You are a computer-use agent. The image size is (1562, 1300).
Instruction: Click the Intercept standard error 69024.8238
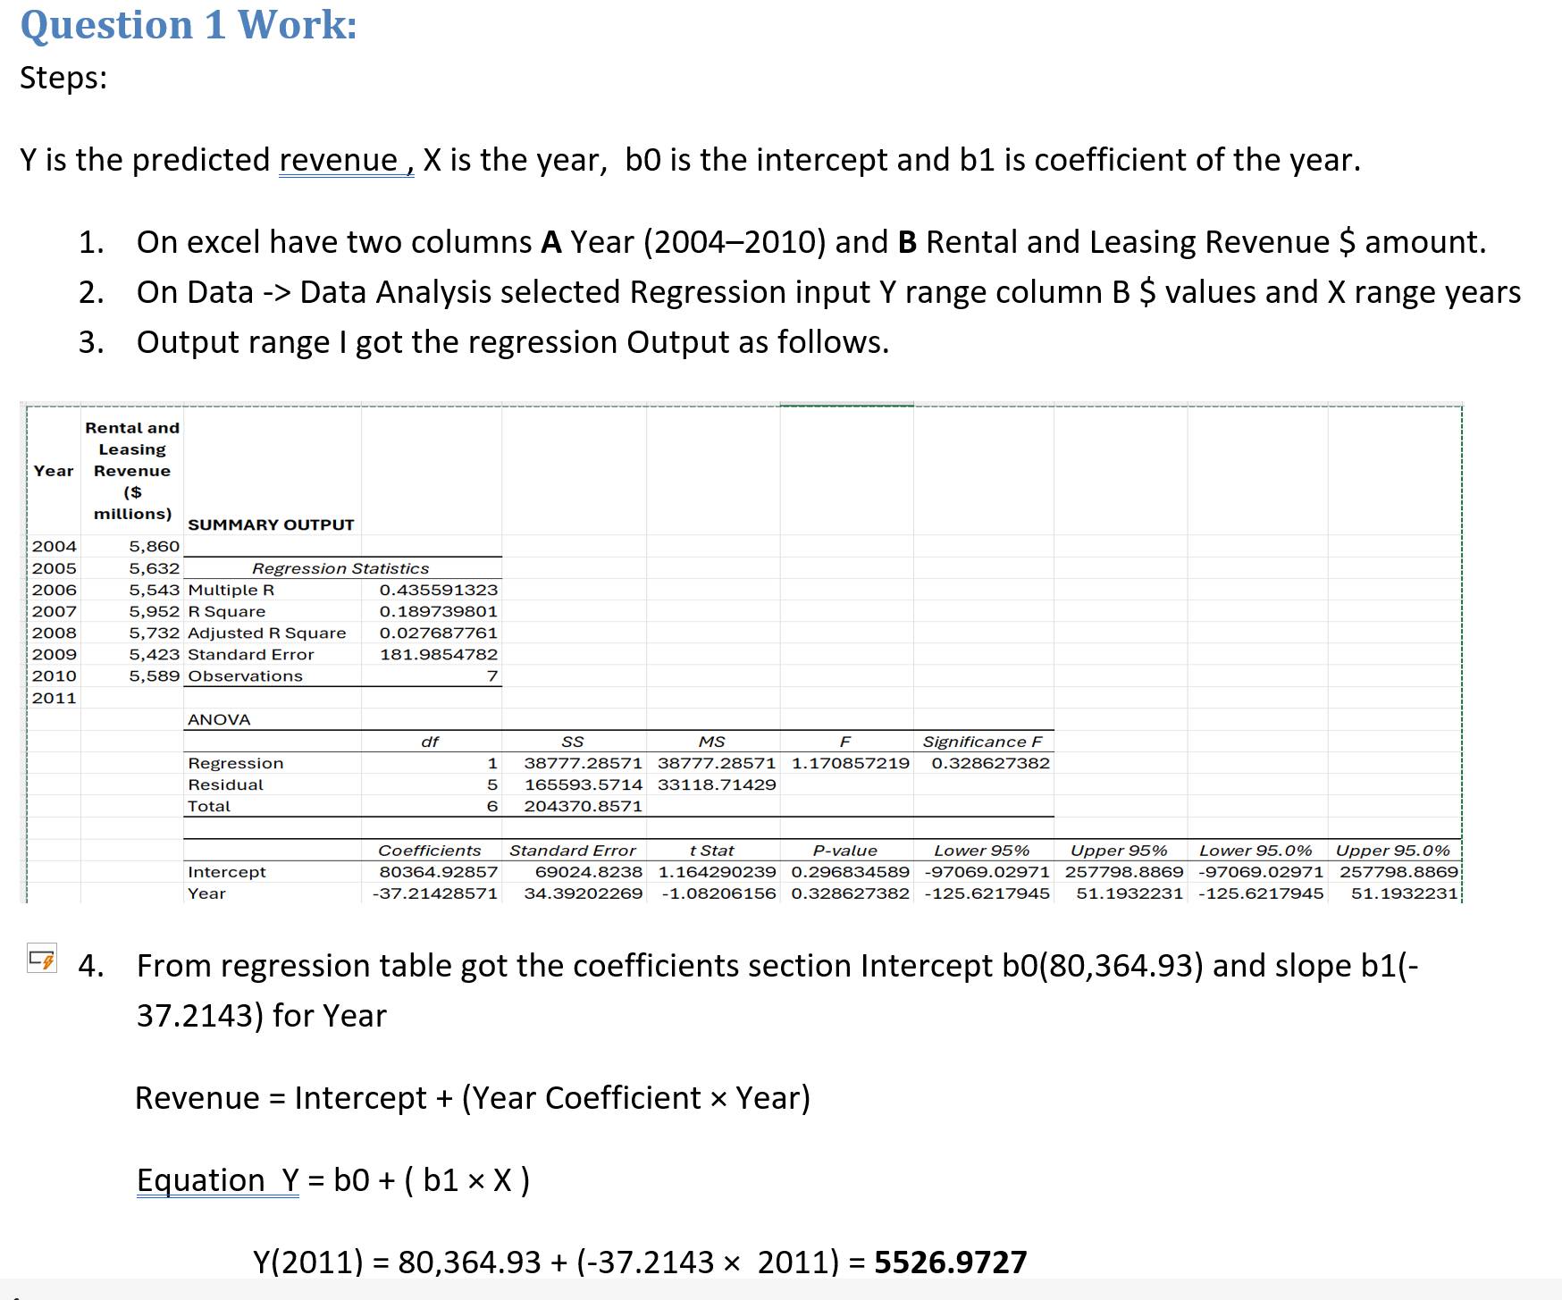tap(589, 871)
